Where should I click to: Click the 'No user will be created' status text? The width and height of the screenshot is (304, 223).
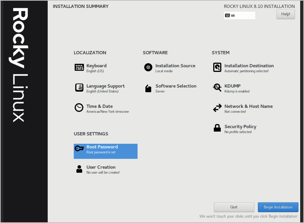[x=103, y=172]
